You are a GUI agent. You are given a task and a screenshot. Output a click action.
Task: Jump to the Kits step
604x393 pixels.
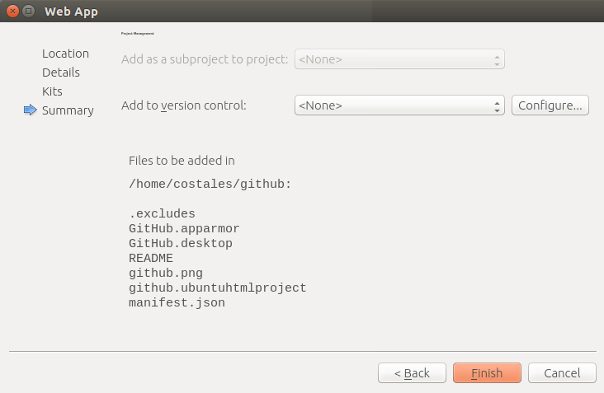52,91
